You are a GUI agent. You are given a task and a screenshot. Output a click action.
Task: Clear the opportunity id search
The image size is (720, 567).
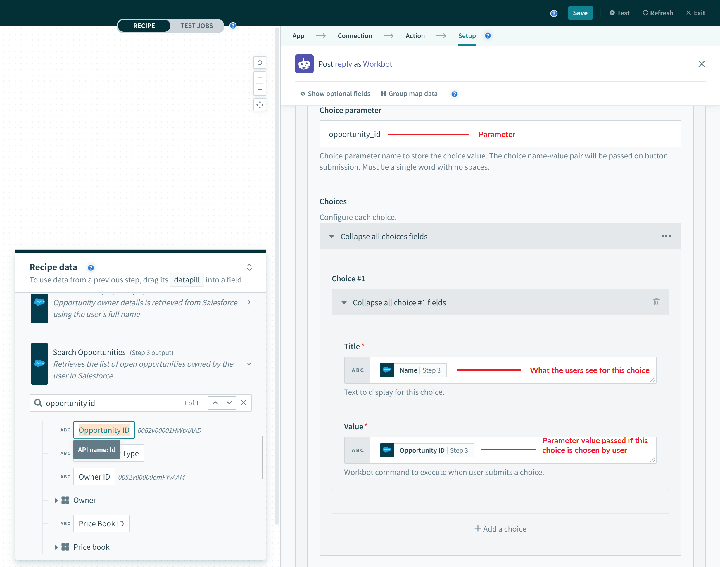point(243,403)
